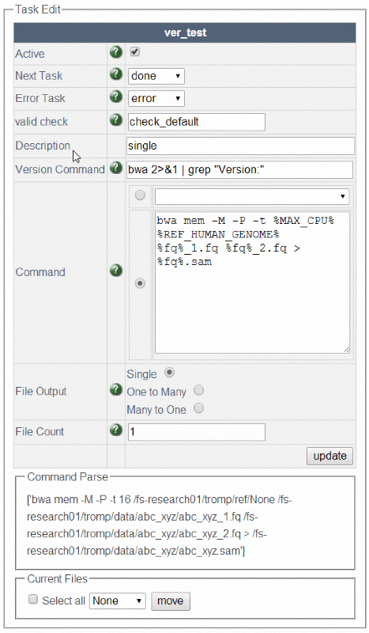Click the parsed command output text
This screenshot has height=633, width=369.
click(x=160, y=525)
